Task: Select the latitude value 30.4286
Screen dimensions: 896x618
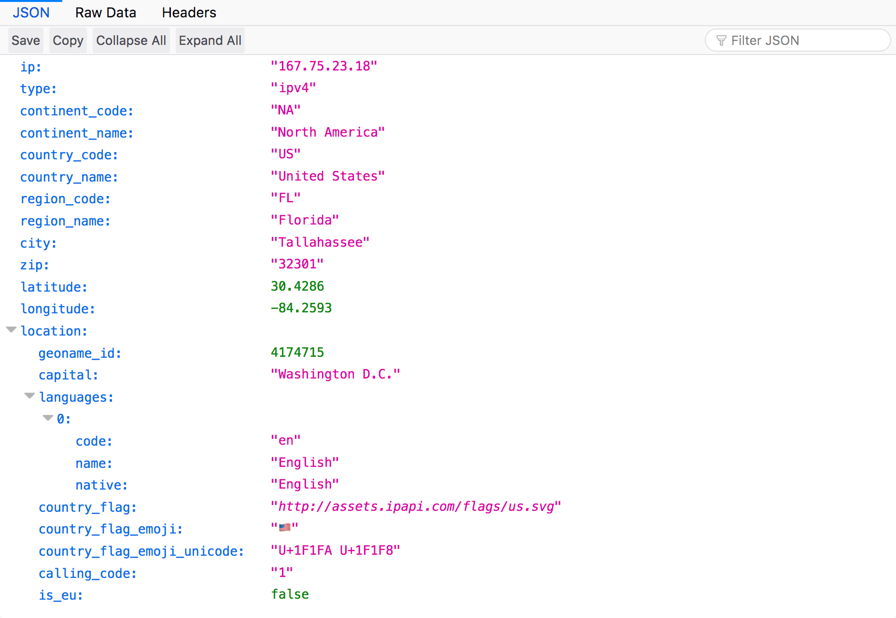Action: (x=297, y=286)
